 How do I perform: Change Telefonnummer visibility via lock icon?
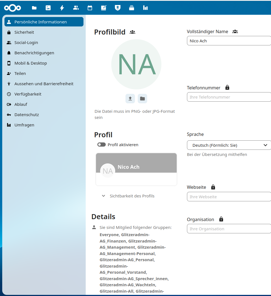[227, 88]
